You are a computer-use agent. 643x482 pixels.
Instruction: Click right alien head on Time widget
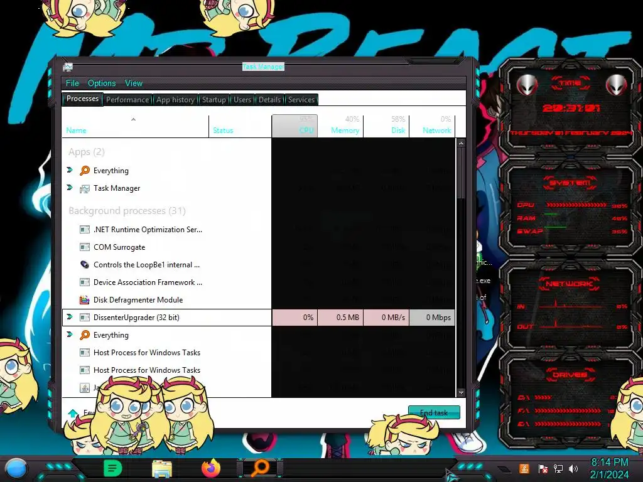pos(617,85)
